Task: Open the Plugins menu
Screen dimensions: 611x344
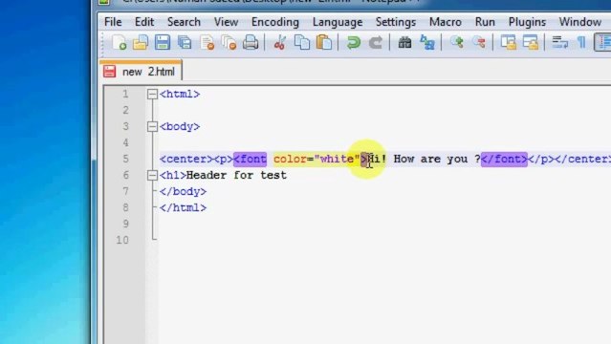Action: [x=527, y=22]
